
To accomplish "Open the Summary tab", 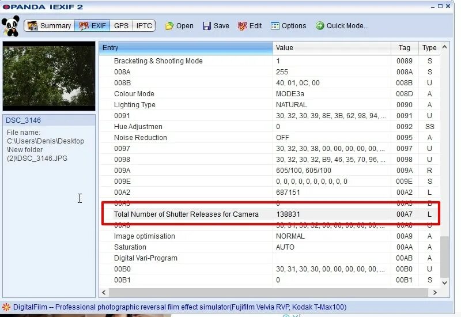I will pos(50,26).
